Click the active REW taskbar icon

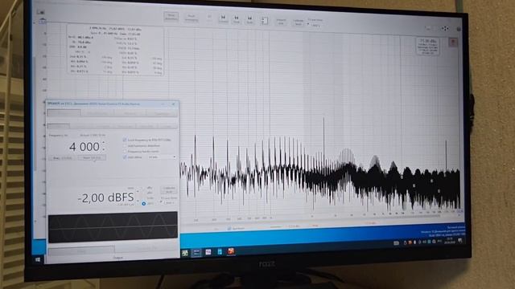196,252
